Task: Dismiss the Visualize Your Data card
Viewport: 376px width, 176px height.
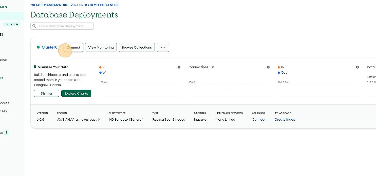Action: [x=47, y=93]
